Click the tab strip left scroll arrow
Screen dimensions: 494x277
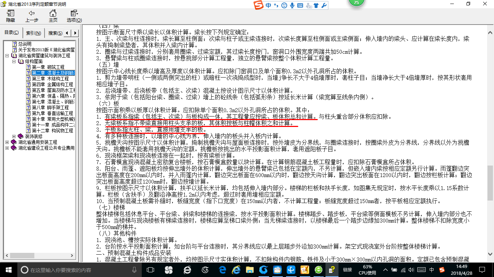68,33
